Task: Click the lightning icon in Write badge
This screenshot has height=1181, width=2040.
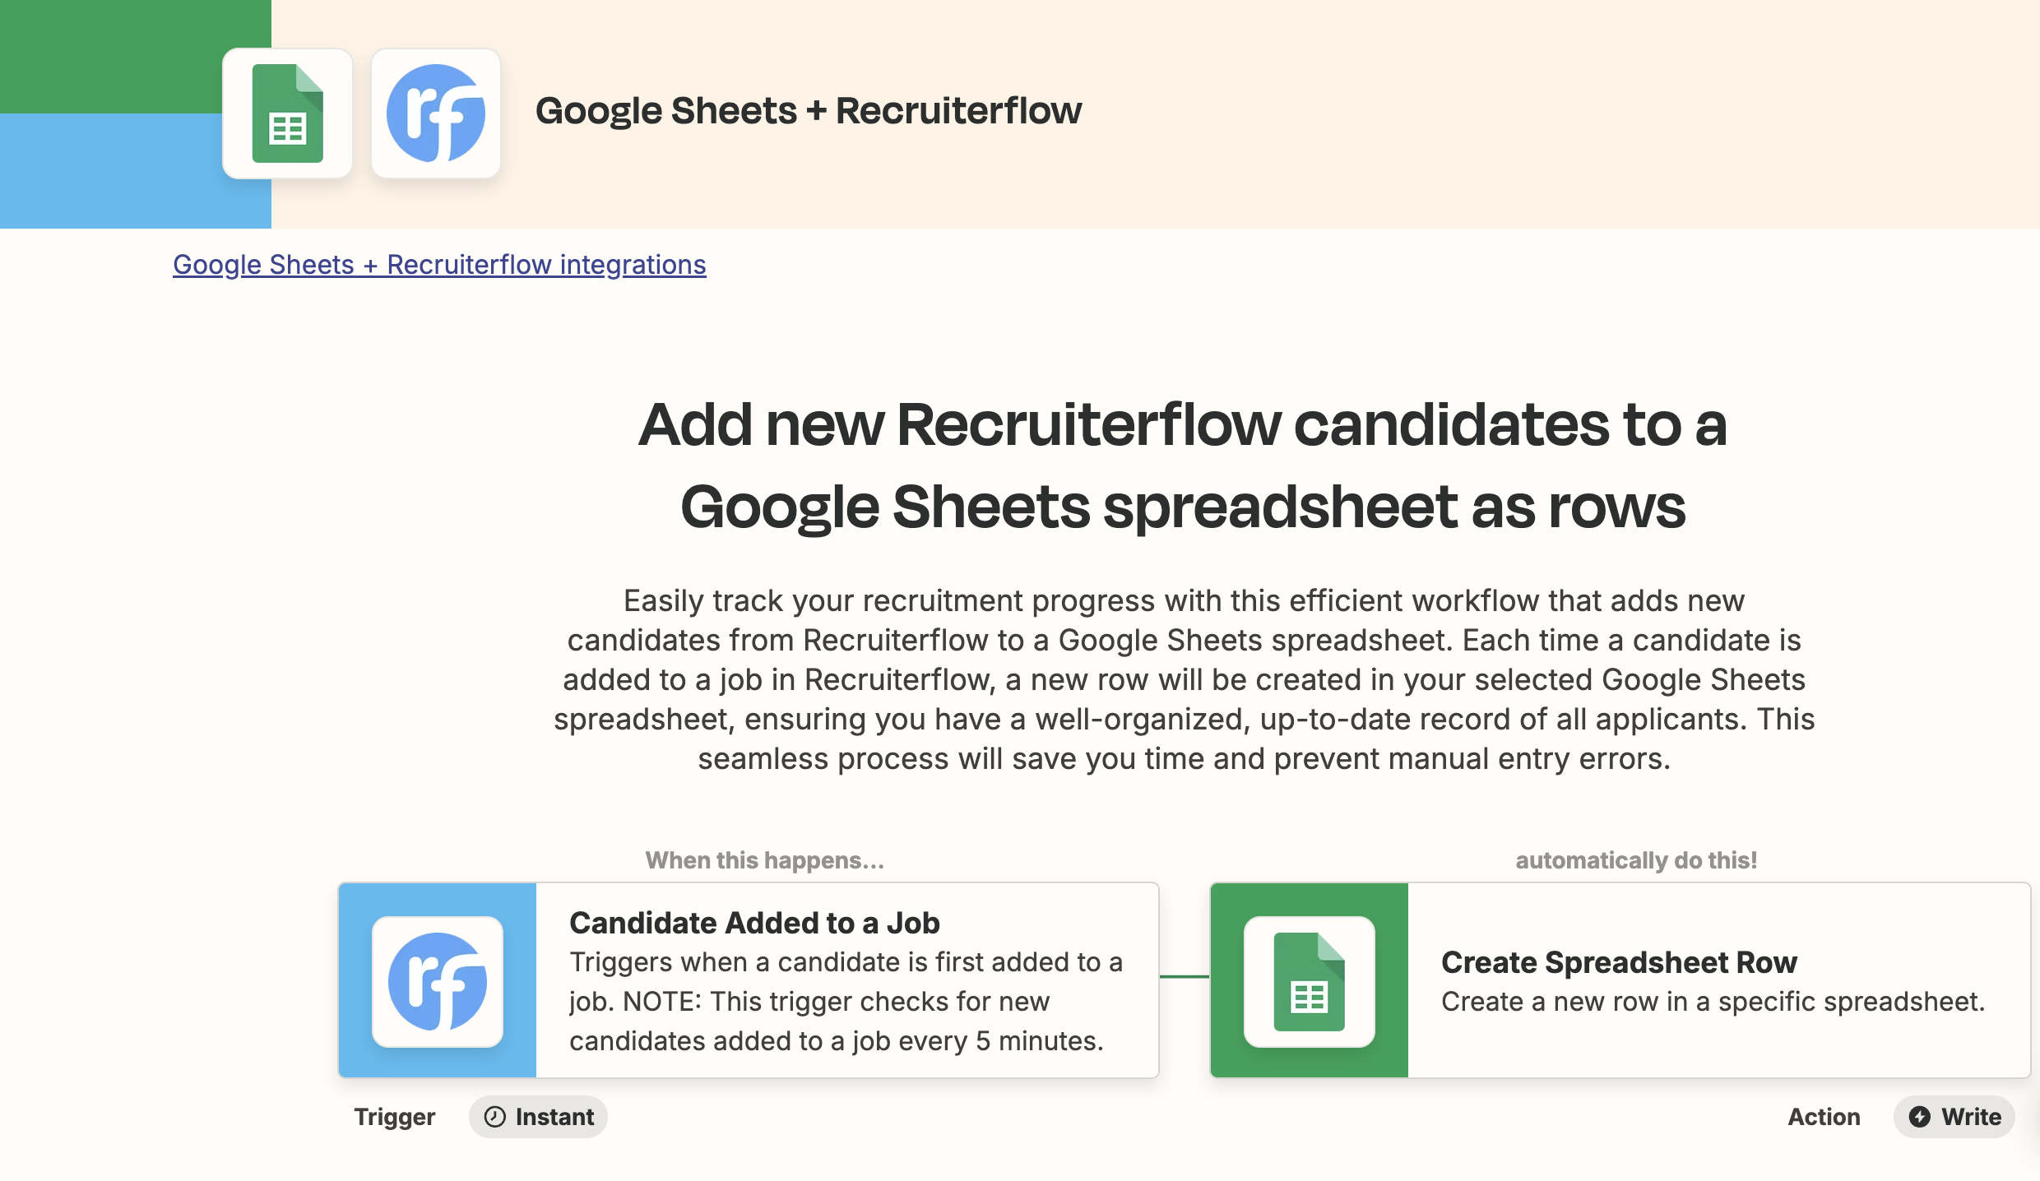Action: pyautogui.click(x=1920, y=1116)
